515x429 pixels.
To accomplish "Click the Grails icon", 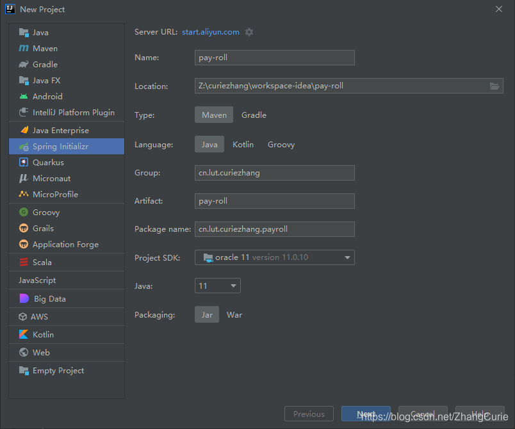I will click(x=24, y=228).
